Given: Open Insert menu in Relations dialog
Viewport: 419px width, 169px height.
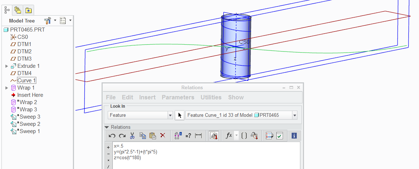Looking at the screenshot, I should pyautogui.click(x=147, y=98).
